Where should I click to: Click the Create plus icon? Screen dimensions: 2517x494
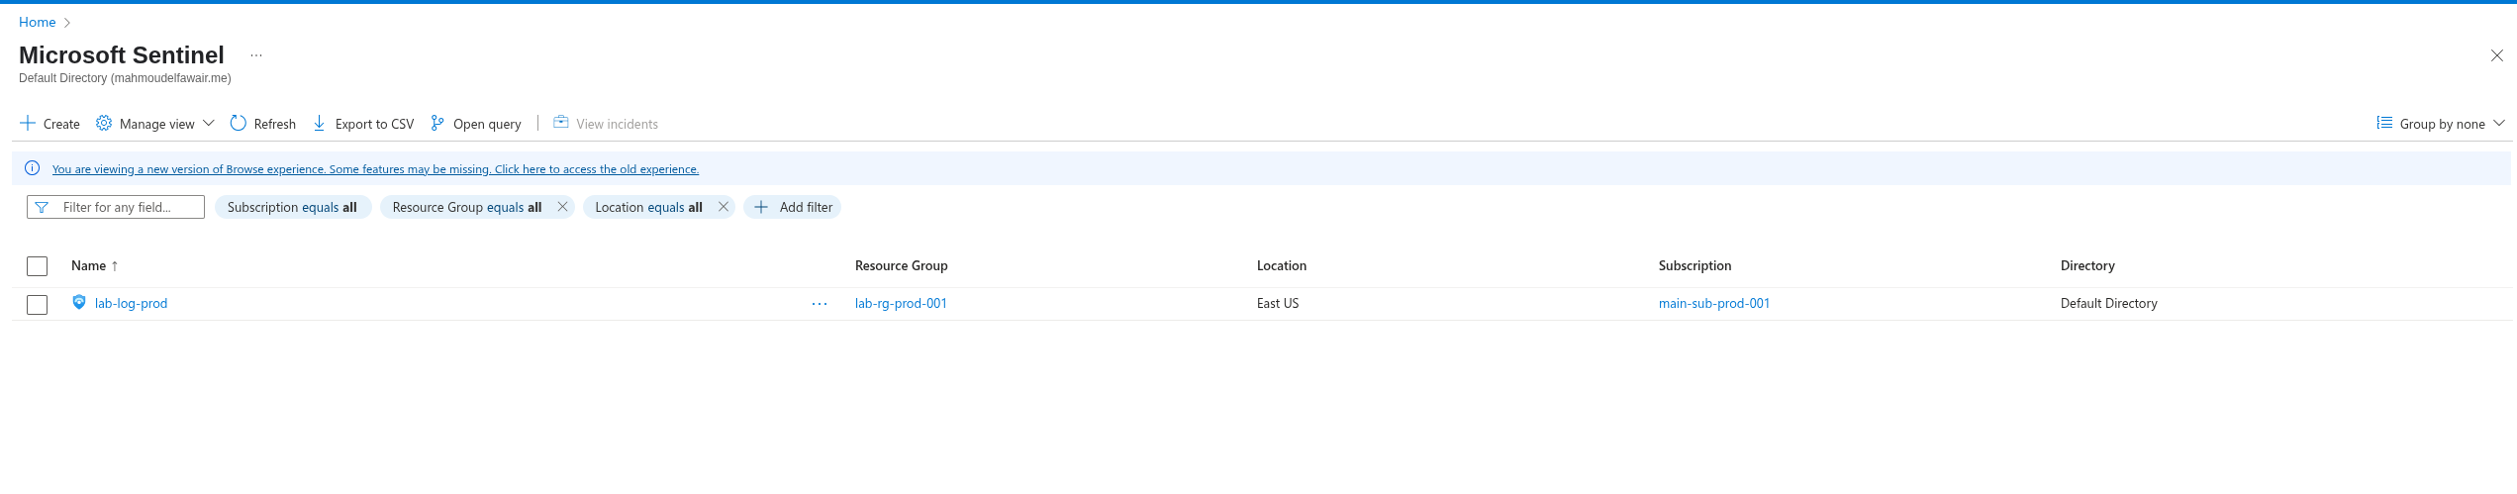pos(28,124)
